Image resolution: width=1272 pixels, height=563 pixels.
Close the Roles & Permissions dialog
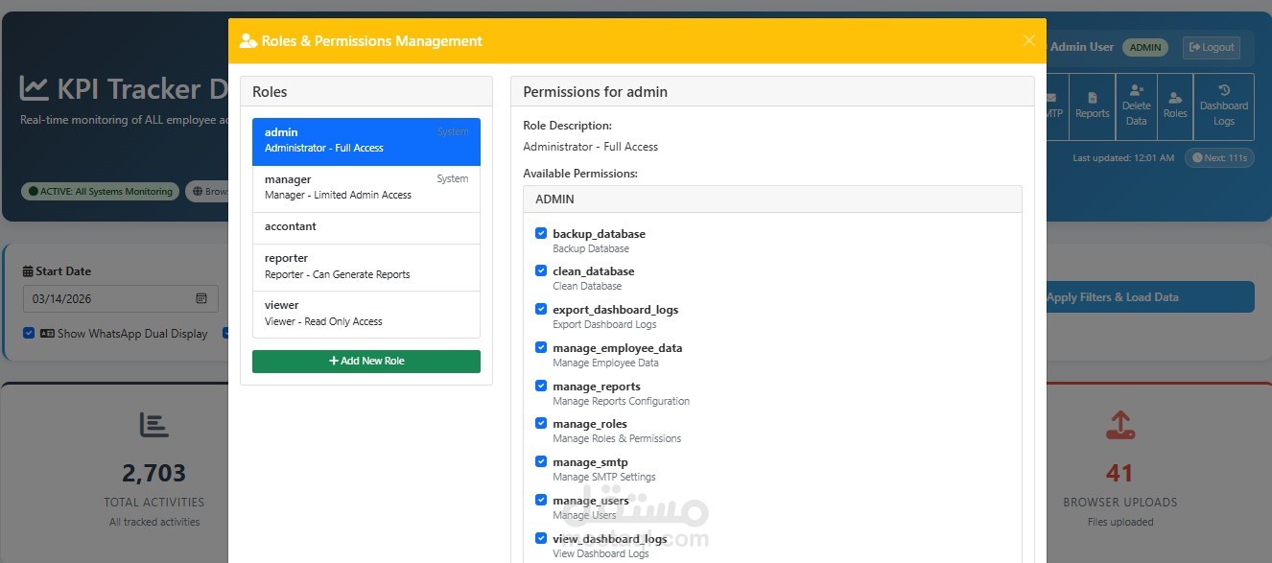1028,40
